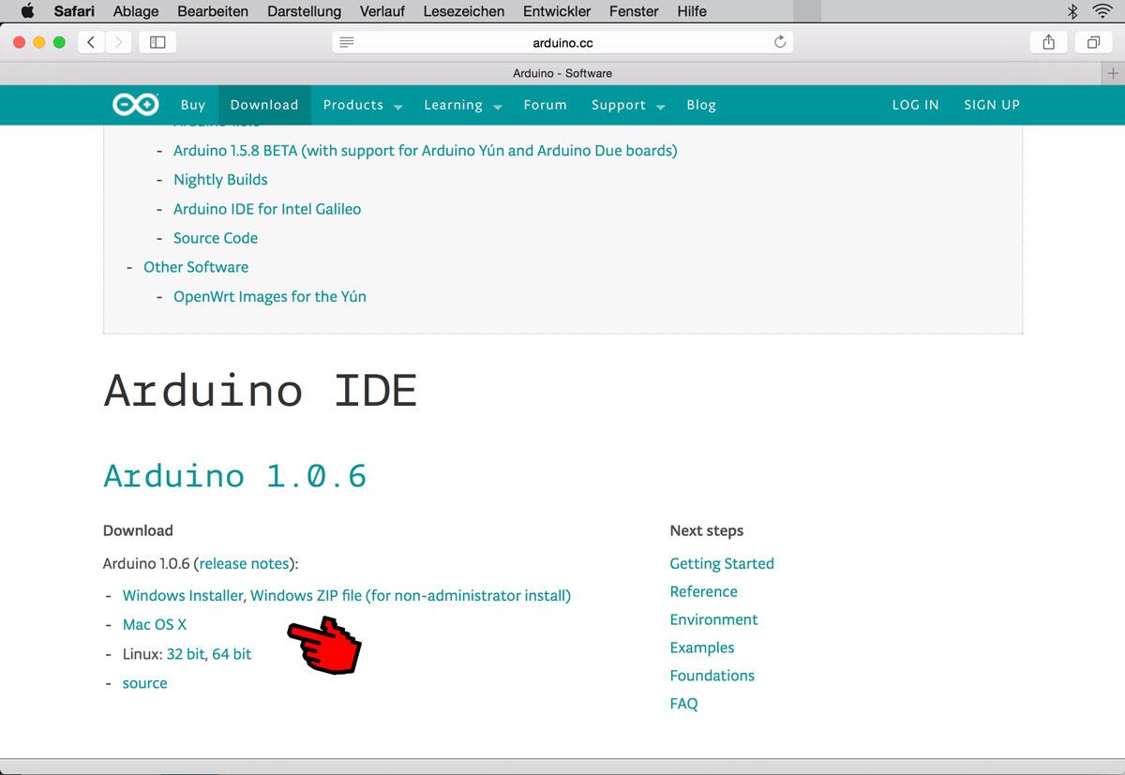Open the source download link
This screenshot has height=775, width=1125.
145,683
